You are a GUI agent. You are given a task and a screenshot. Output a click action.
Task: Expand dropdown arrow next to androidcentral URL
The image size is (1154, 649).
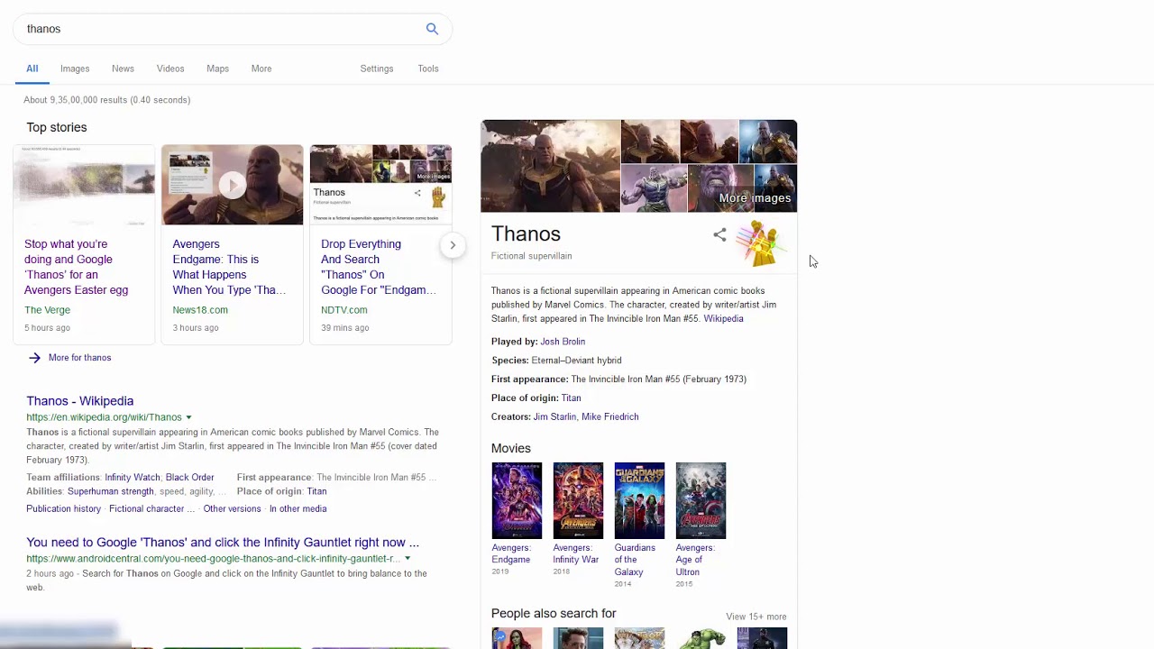[x=408, y=559]
